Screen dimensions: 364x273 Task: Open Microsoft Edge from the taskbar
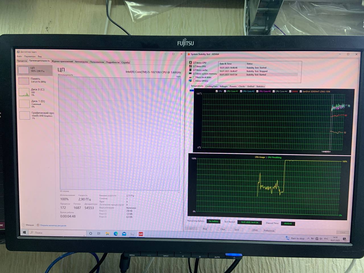[116, 233]
